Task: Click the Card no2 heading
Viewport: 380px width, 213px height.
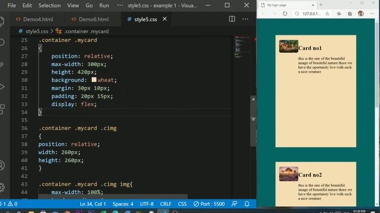Action: [310, 175]
